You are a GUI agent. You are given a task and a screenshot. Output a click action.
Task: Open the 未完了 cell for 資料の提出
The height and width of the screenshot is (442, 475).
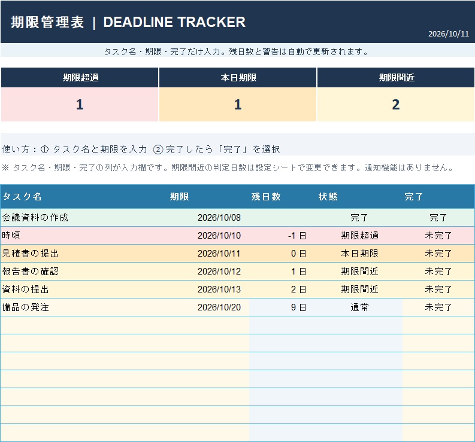(438, 289)
